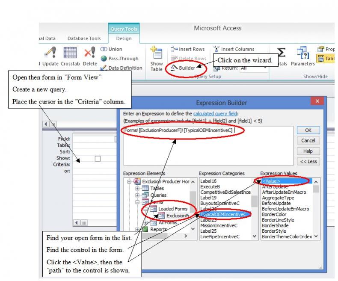The image size is (338, 281).
Task: Select BuyoutsIncentiveC in the categories
Action: pos(220,203)
